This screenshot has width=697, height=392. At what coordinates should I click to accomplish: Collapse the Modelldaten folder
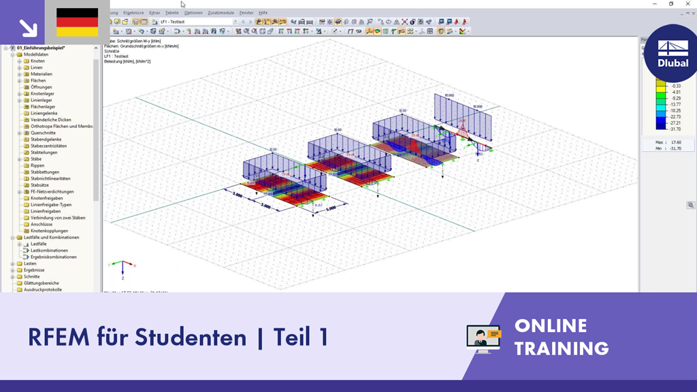tap(13, 54)
